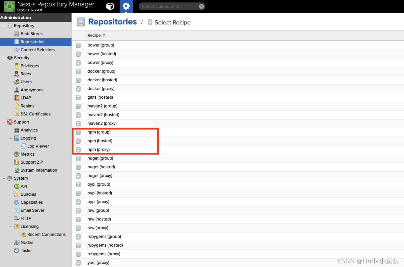Collapse the Logging tree node
The image size is (404, 267).
click(x=11, y=138)
